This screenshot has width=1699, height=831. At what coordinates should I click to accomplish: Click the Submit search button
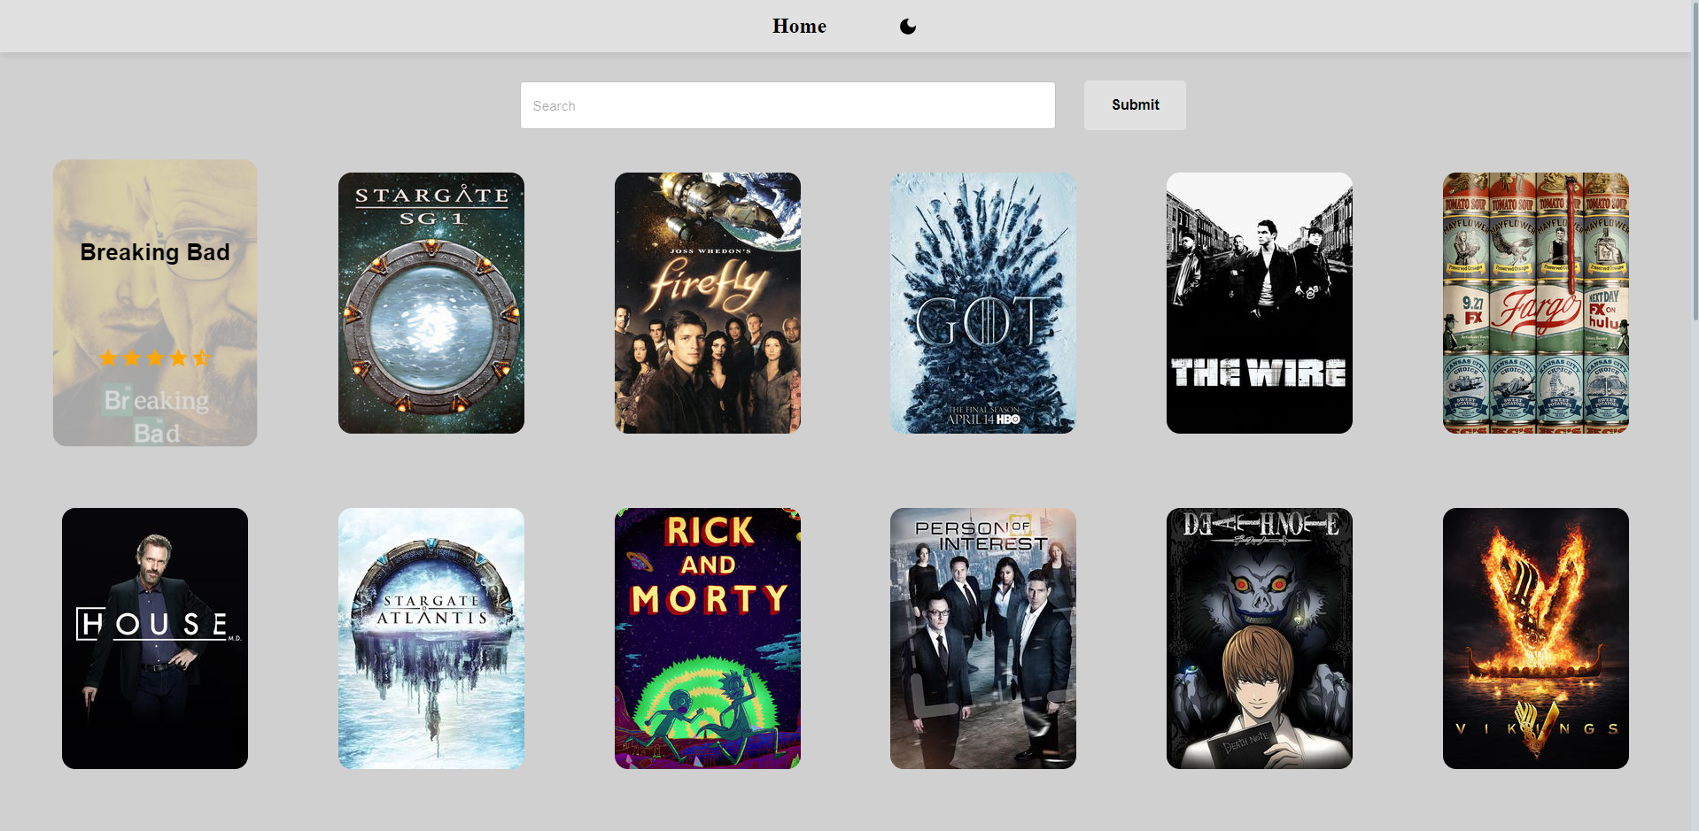(x=1135, y=105)
